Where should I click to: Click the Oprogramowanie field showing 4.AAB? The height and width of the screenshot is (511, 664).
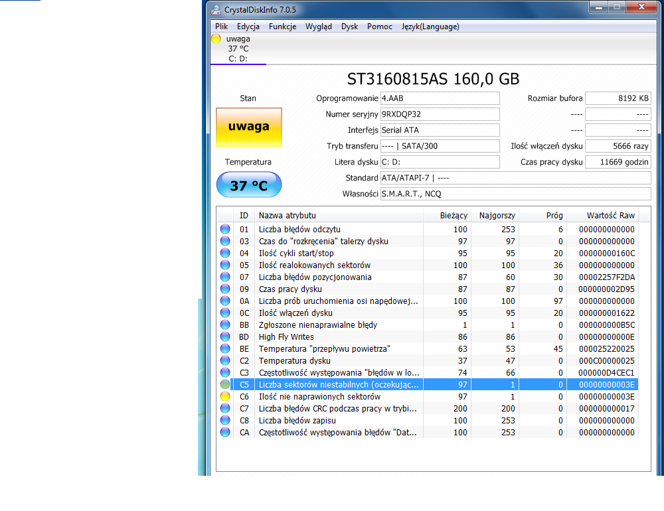440,98
